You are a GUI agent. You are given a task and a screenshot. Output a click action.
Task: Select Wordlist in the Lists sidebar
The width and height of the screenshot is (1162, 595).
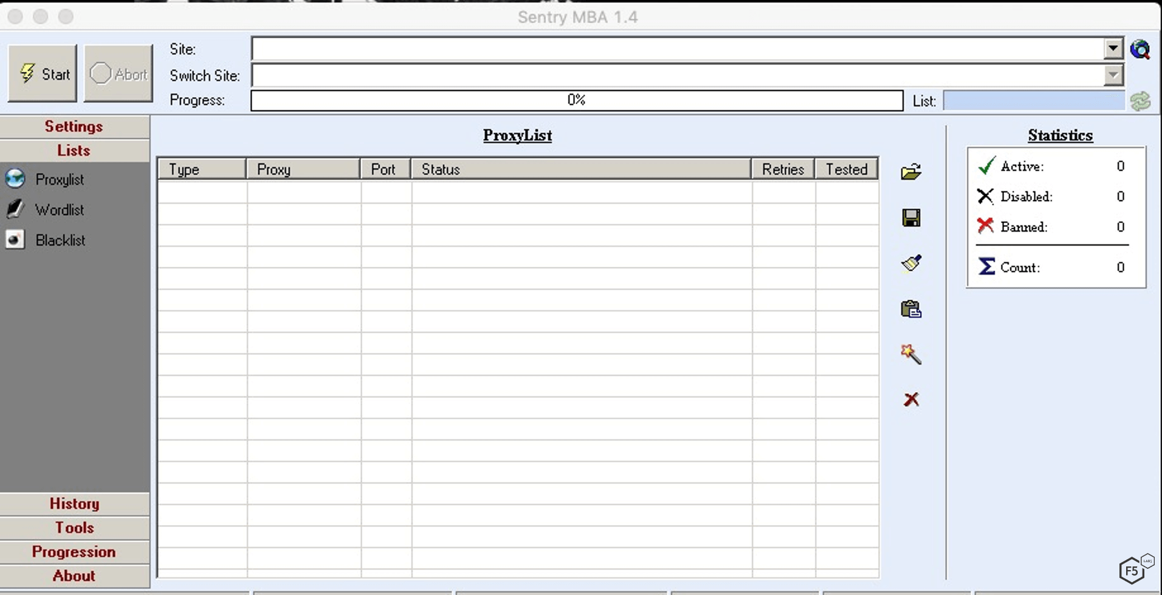coord(59,210)
